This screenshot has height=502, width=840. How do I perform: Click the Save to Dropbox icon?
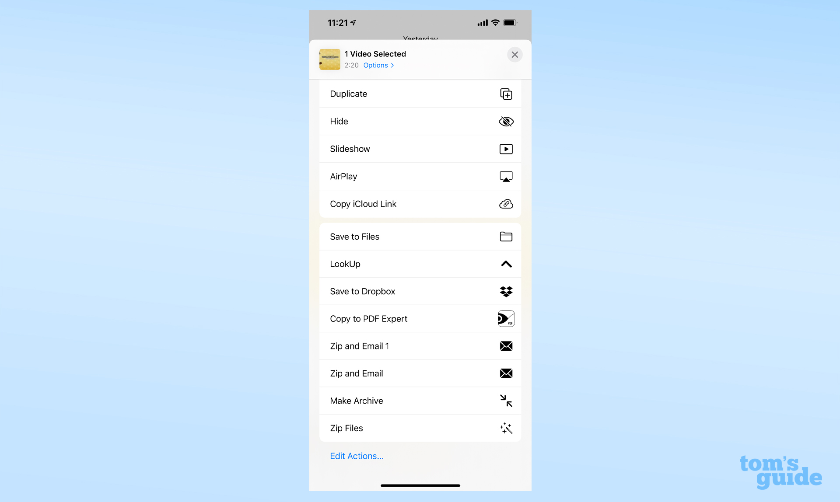point(506,291)
